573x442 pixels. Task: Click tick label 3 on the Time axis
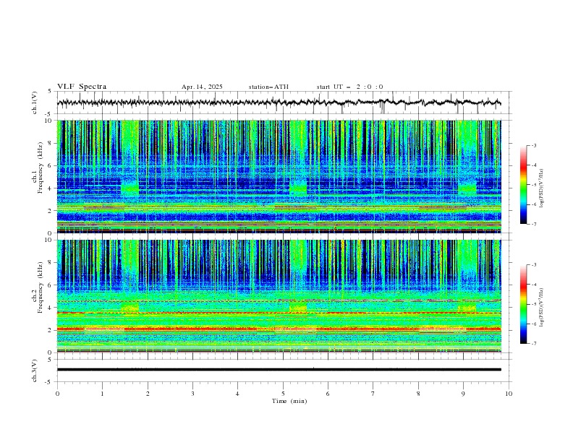[192, 394]
